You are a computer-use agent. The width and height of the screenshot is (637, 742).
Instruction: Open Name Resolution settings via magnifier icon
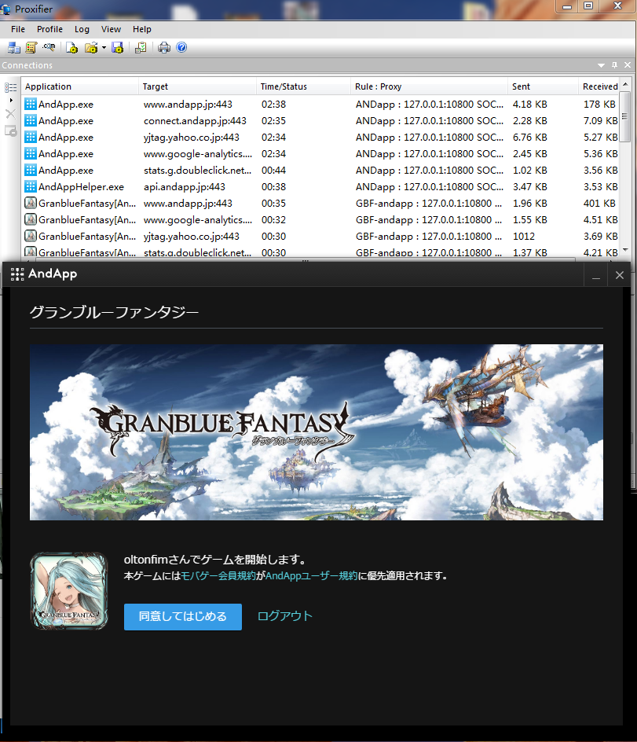tap(49, 48)
